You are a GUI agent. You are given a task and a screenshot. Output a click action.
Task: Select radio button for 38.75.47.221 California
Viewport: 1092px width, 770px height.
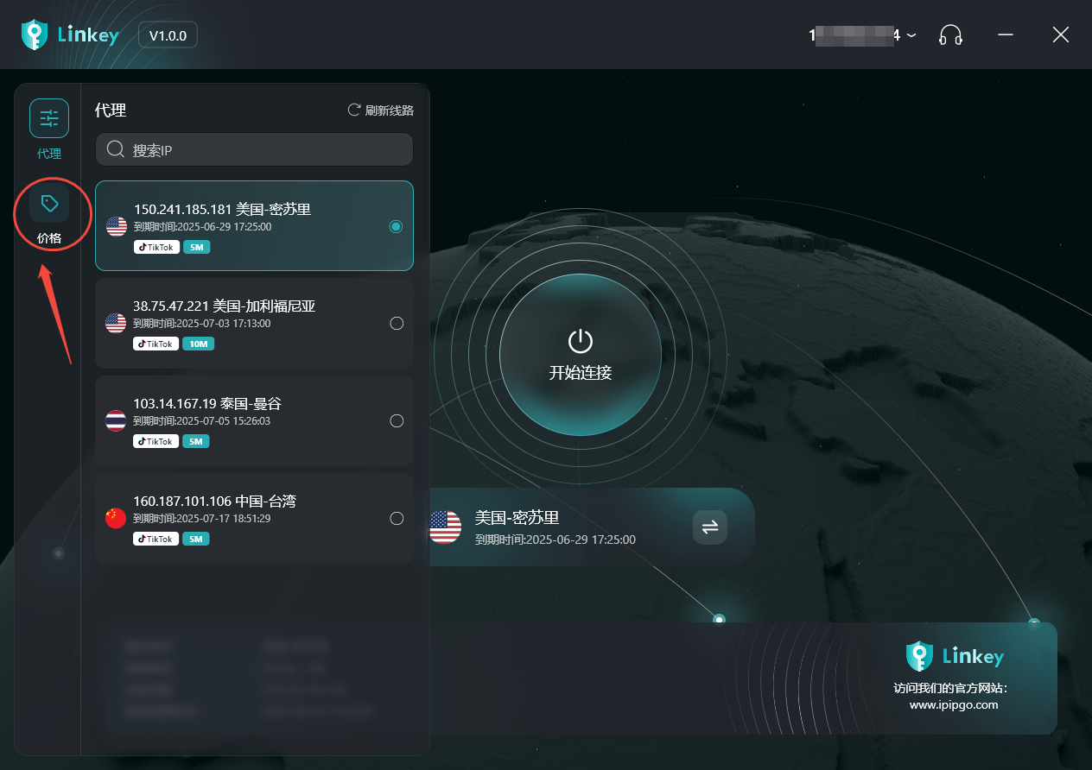point(397,324)
